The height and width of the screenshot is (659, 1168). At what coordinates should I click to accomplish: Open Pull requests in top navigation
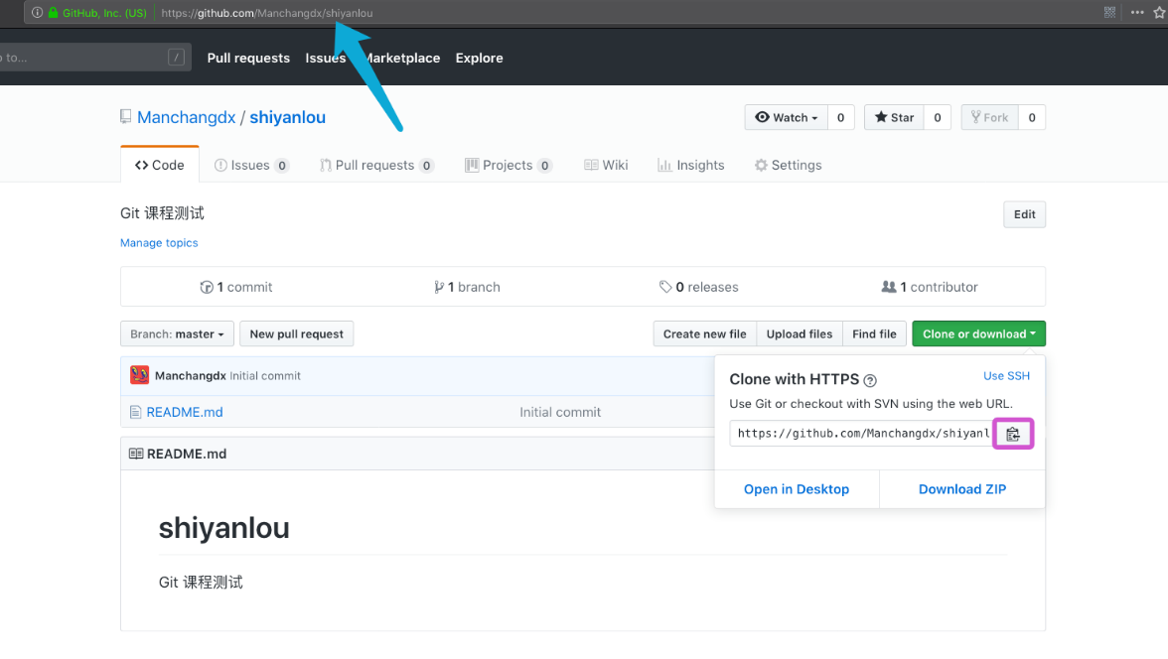point(248,59)
